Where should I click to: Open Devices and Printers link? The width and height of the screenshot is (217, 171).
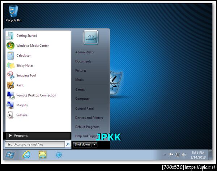click(89, 118)
